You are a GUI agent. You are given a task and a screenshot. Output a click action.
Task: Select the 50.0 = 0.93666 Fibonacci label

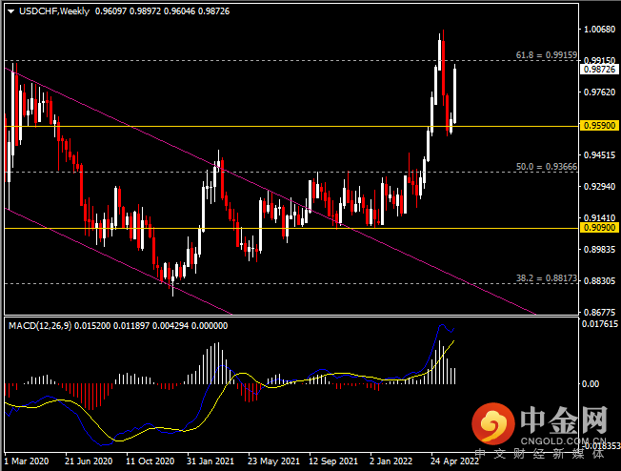[x=546, y=167]
